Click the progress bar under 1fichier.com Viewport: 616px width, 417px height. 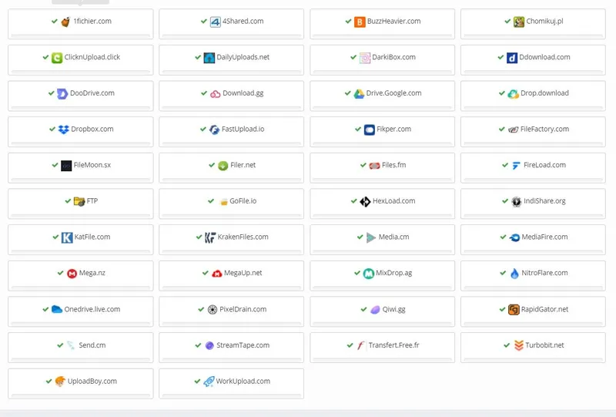pyautogui.click(x=81, y=35)
